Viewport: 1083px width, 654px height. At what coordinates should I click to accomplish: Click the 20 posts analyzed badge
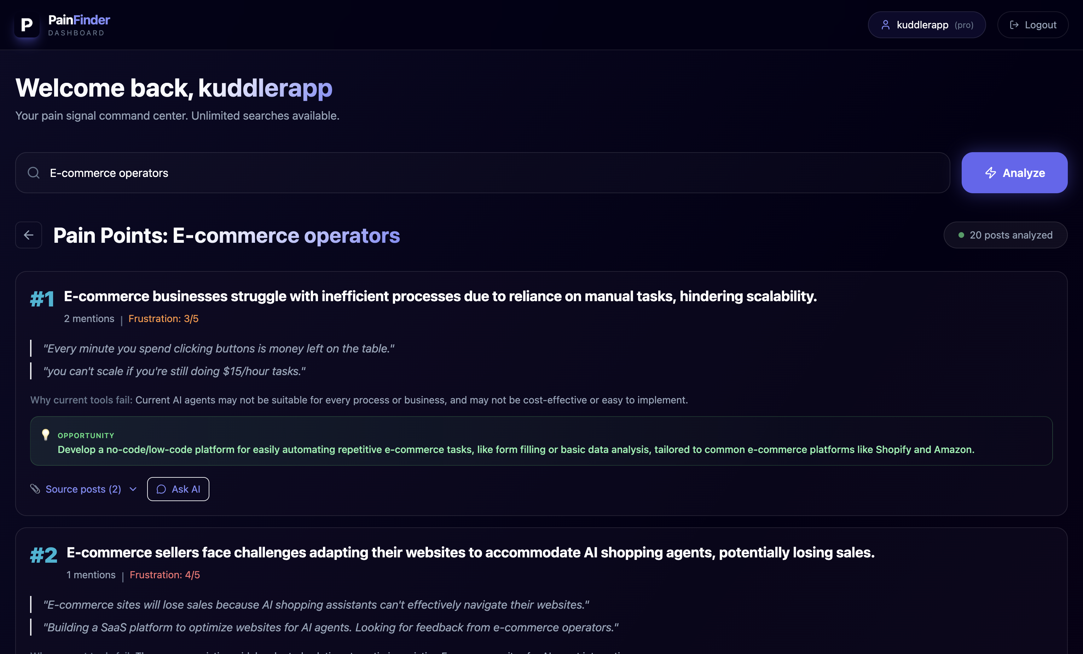(x=1005, y=235)
